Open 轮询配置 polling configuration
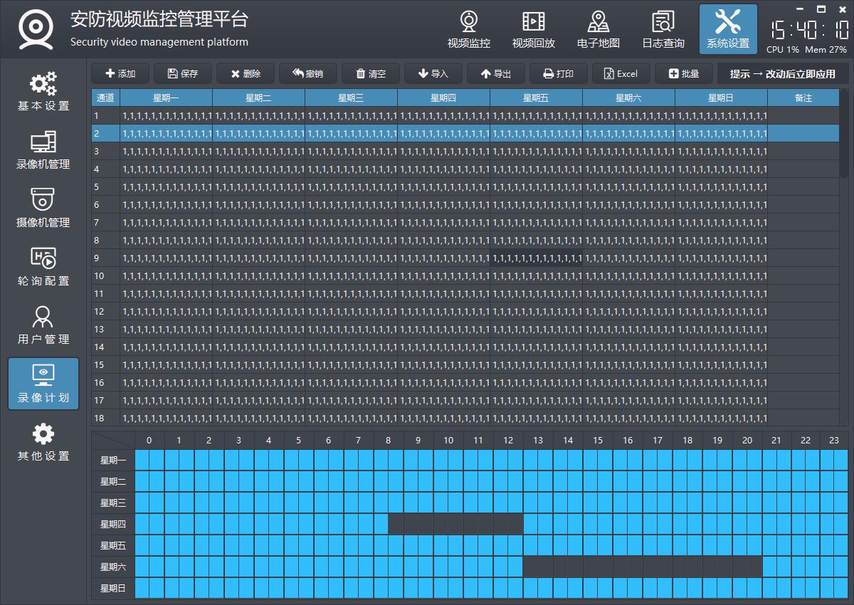 click(x=43, y=267)
